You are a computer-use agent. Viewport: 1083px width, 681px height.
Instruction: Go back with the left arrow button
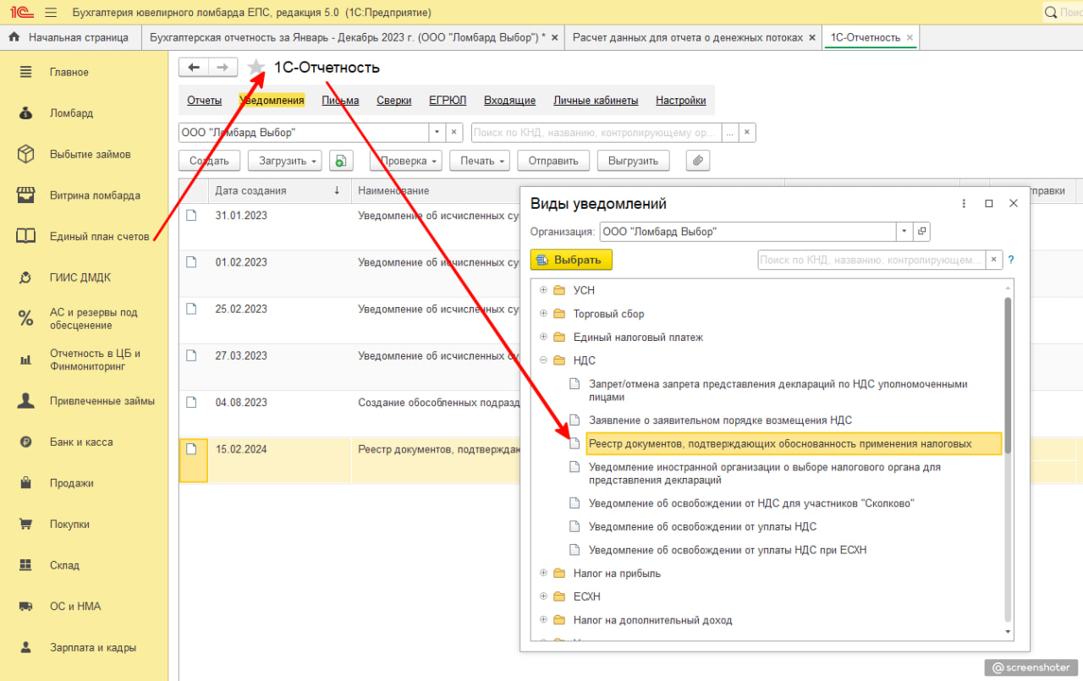(x=194, y=67)
